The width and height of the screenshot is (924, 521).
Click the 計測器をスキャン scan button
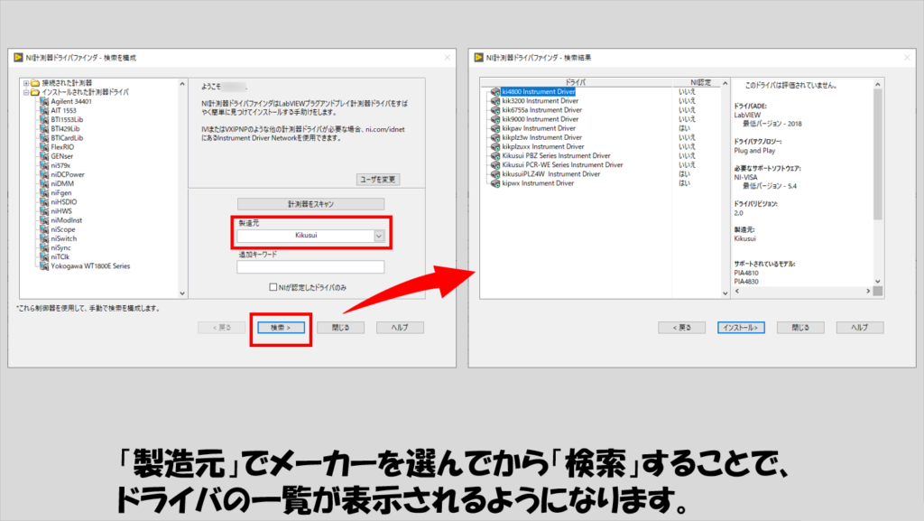click(310, 204)
